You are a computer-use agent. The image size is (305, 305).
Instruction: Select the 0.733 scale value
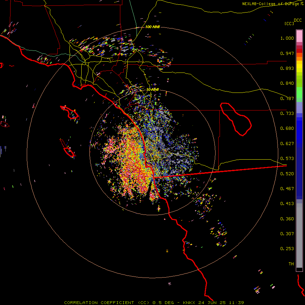pos(287,114)
